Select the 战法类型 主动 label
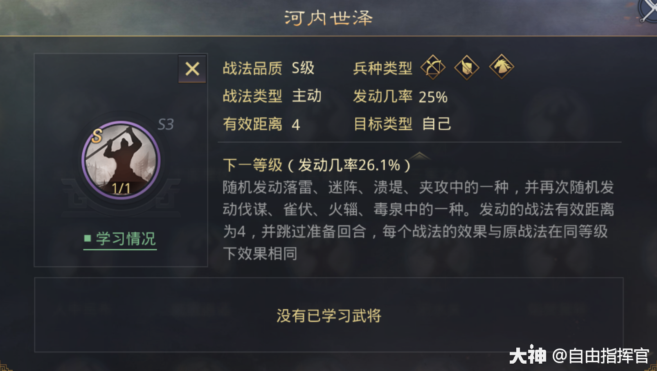657x371 pixels. coord(272,96)
